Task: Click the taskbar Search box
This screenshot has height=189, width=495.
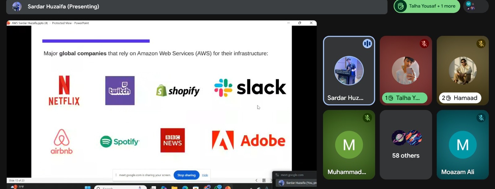Action: click(x=120, y=187)
